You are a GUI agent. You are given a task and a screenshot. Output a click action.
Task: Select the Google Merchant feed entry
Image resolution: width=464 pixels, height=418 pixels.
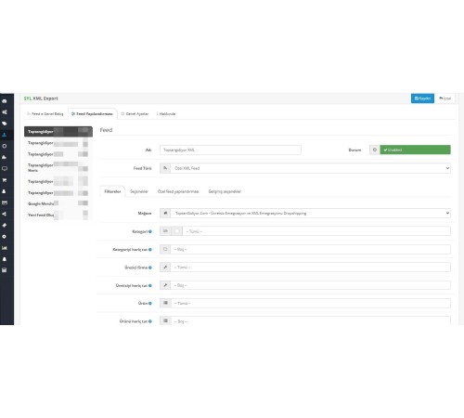coord(58,203)
